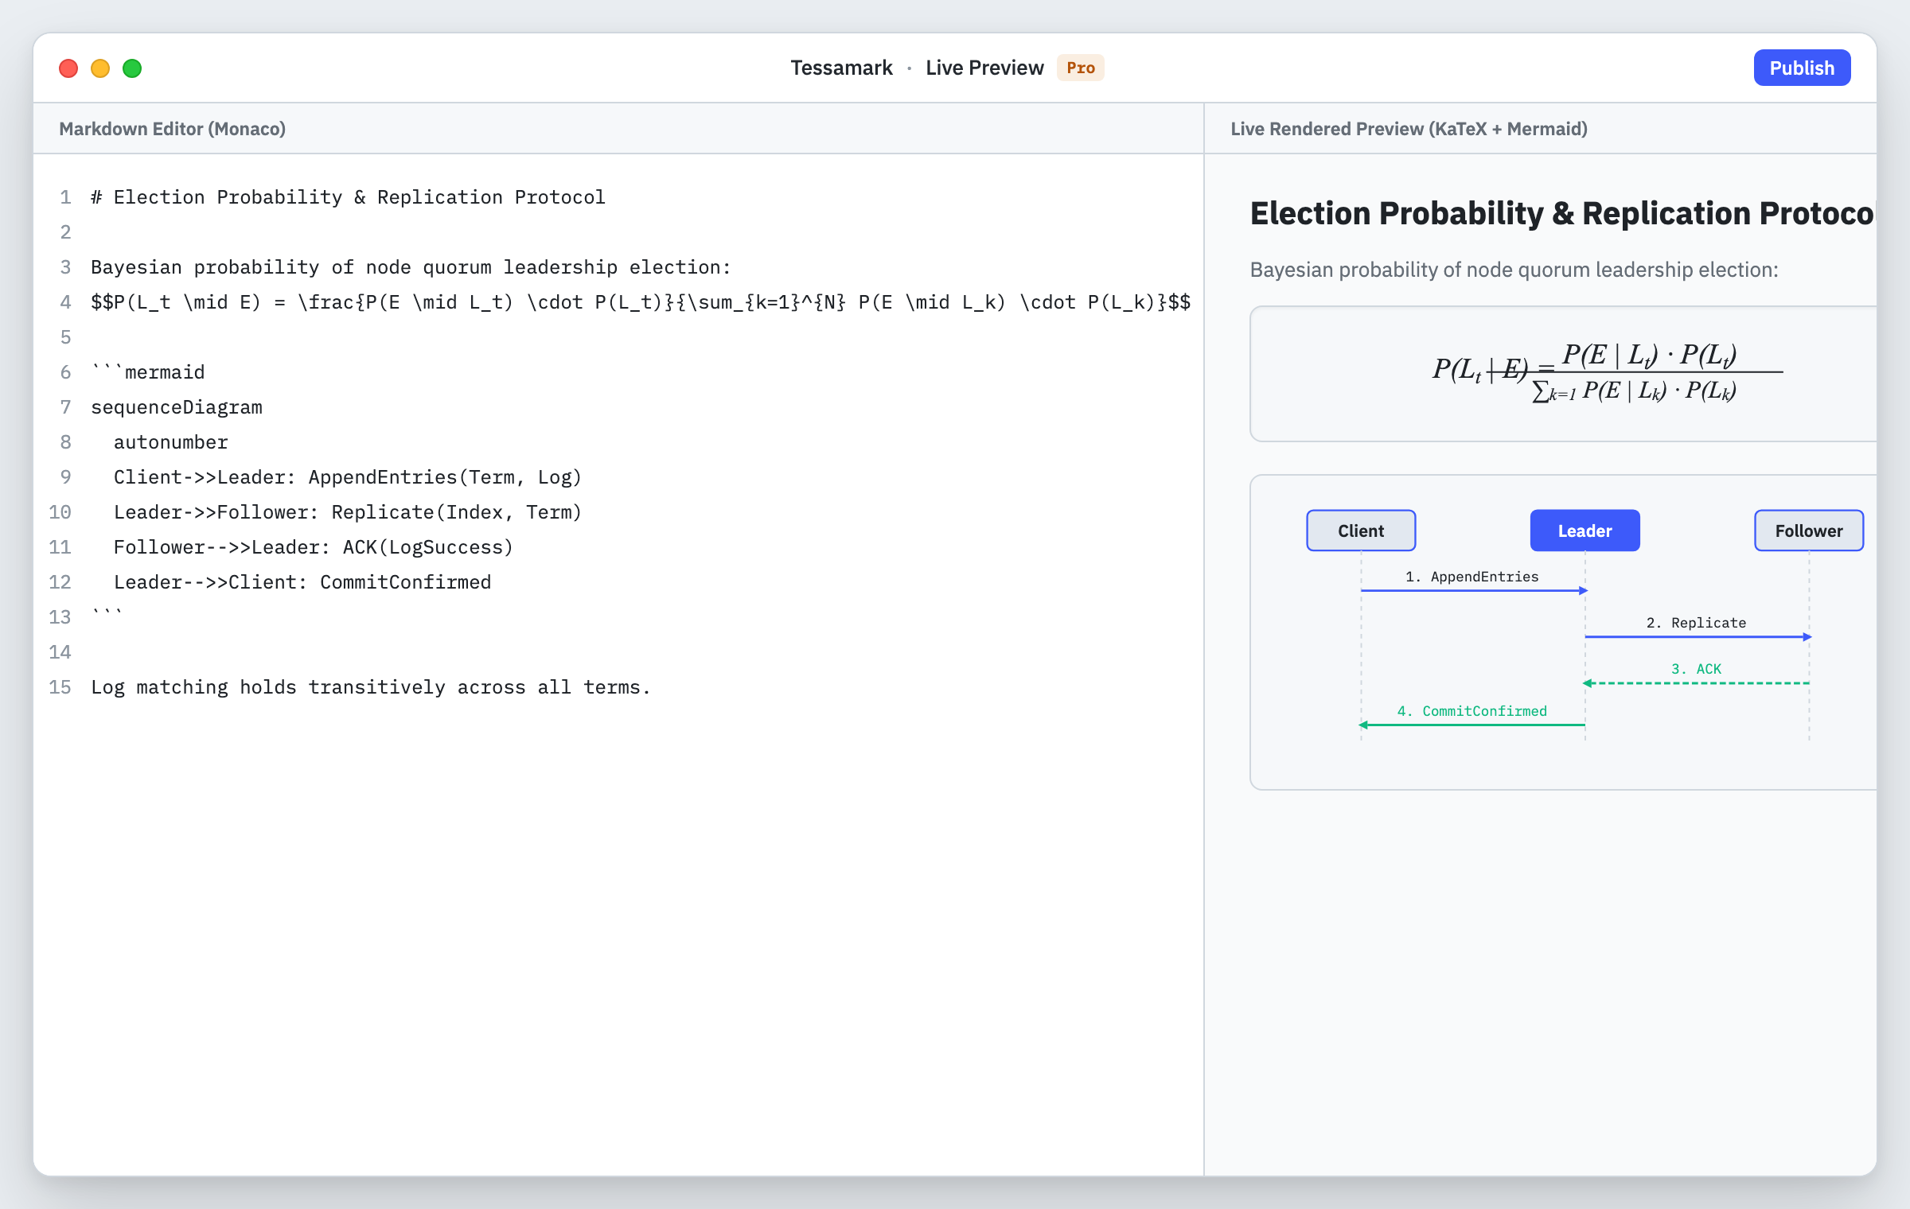Click 'Log matching holds transitively' line 15
The width and height of the screenshot is (1910, 1209).
tap(371, 687)
